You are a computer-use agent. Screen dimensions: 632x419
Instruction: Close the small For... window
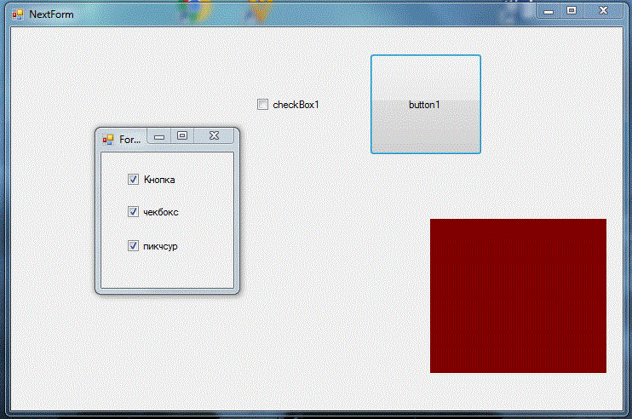tap(214, 136)
